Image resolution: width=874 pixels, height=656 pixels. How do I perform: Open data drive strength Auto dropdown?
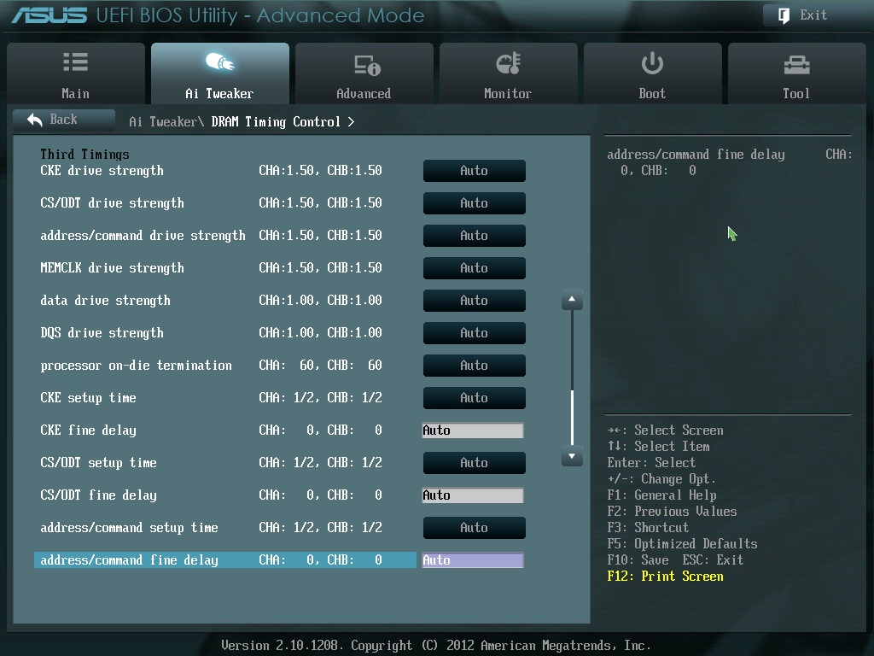coord(475,301)
